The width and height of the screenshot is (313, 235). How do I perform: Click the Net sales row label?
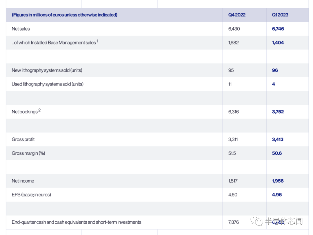[x=21, y=29]
